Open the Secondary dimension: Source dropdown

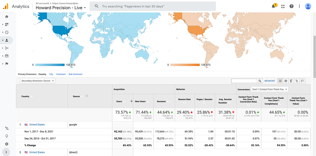click(x=38, y=81)
